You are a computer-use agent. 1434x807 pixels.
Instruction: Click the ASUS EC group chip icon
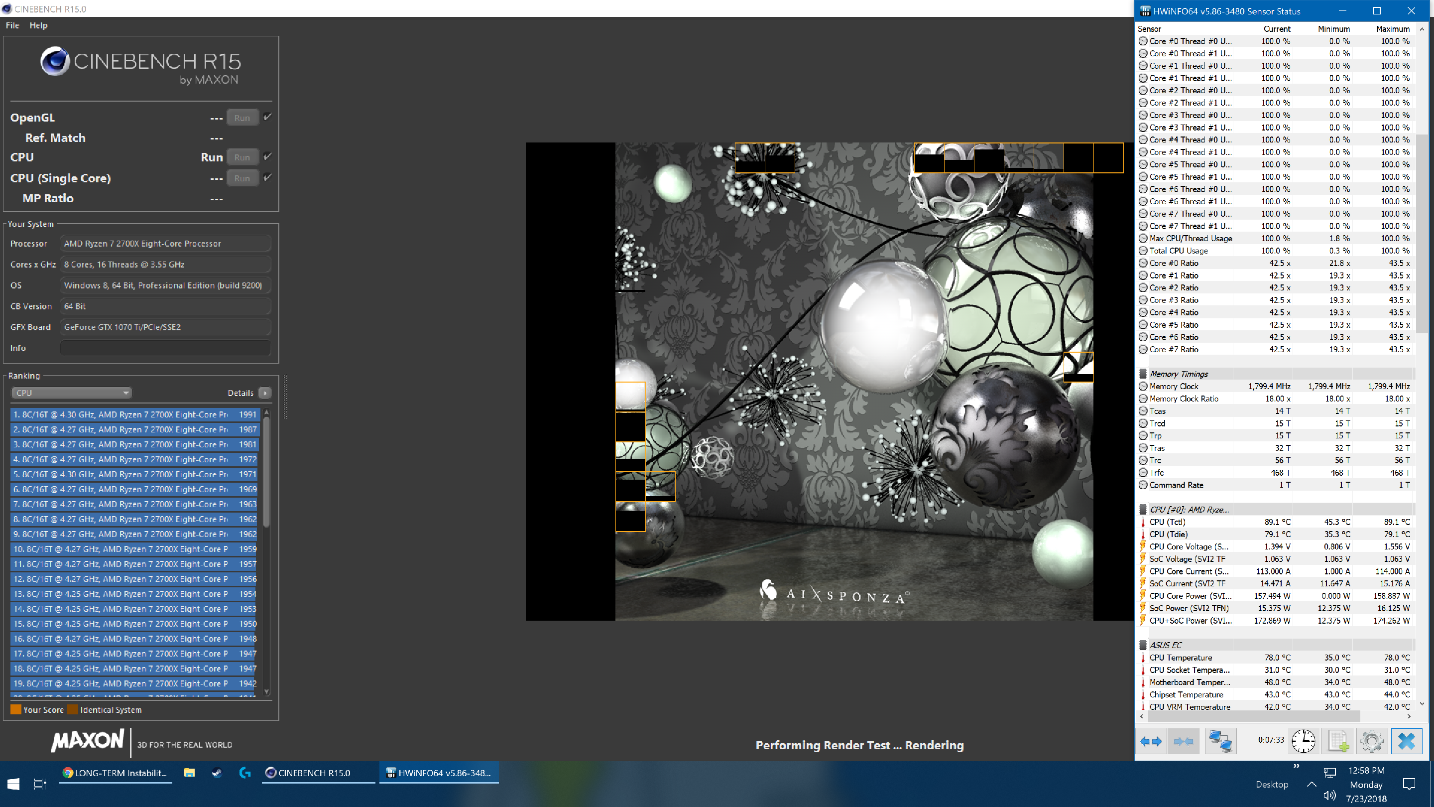click(1143, 645)
